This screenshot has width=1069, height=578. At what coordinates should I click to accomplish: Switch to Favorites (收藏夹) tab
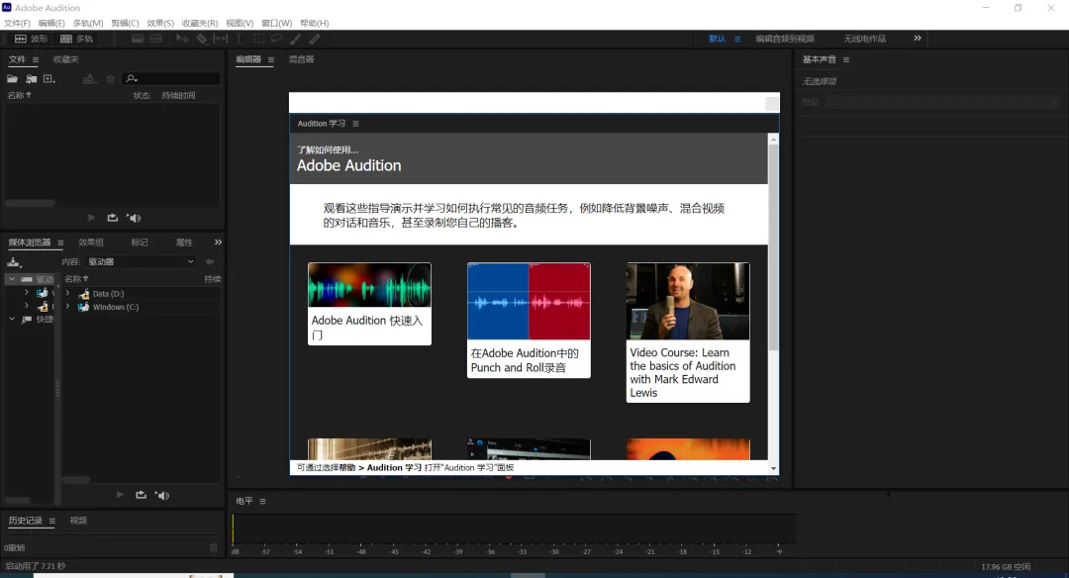point(66,59)
